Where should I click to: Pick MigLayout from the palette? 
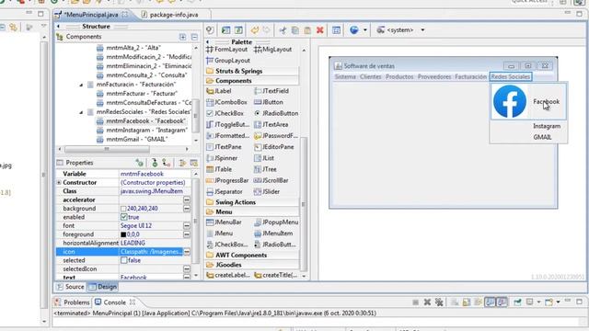272,50
